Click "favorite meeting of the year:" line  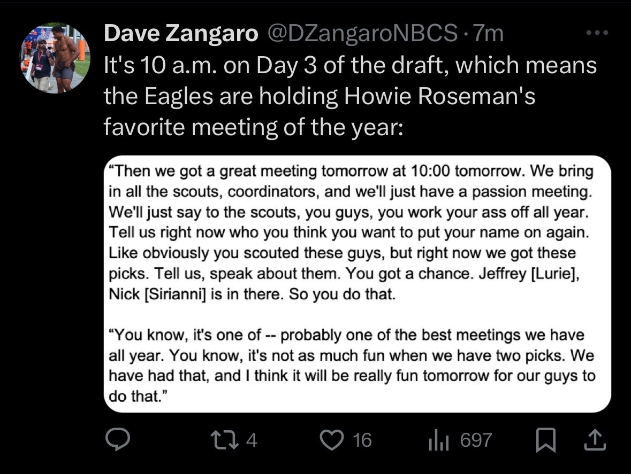point(253,128)
